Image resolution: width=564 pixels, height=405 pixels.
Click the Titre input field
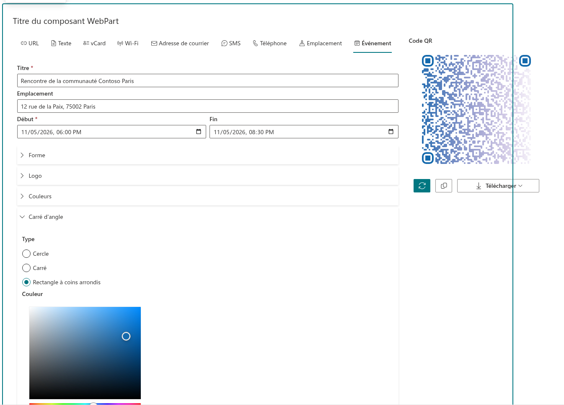pos(207,80)
